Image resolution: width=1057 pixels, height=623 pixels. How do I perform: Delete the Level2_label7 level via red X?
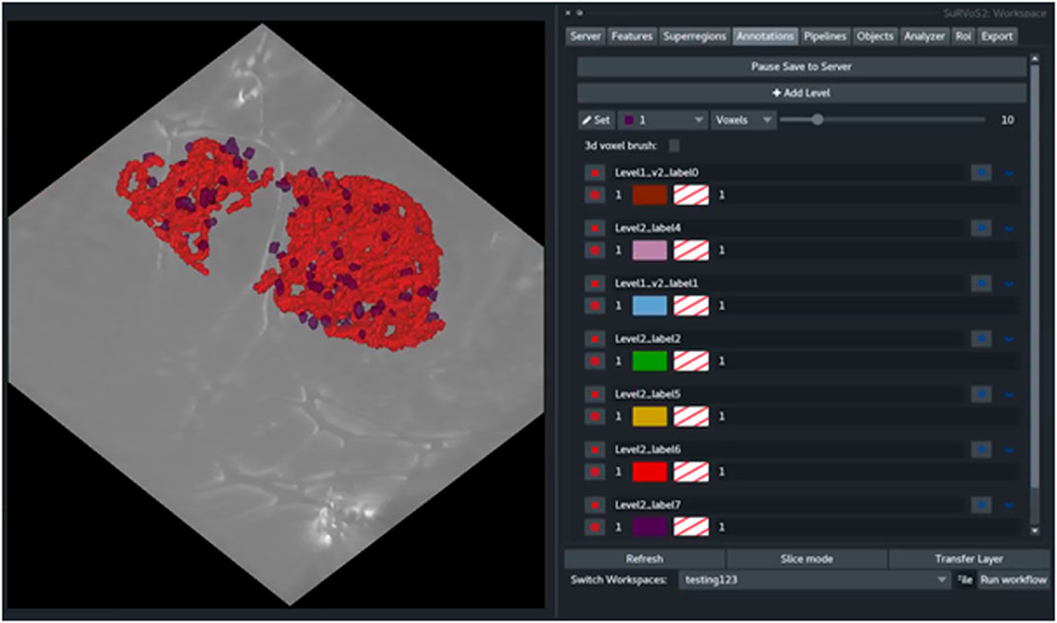595,505
